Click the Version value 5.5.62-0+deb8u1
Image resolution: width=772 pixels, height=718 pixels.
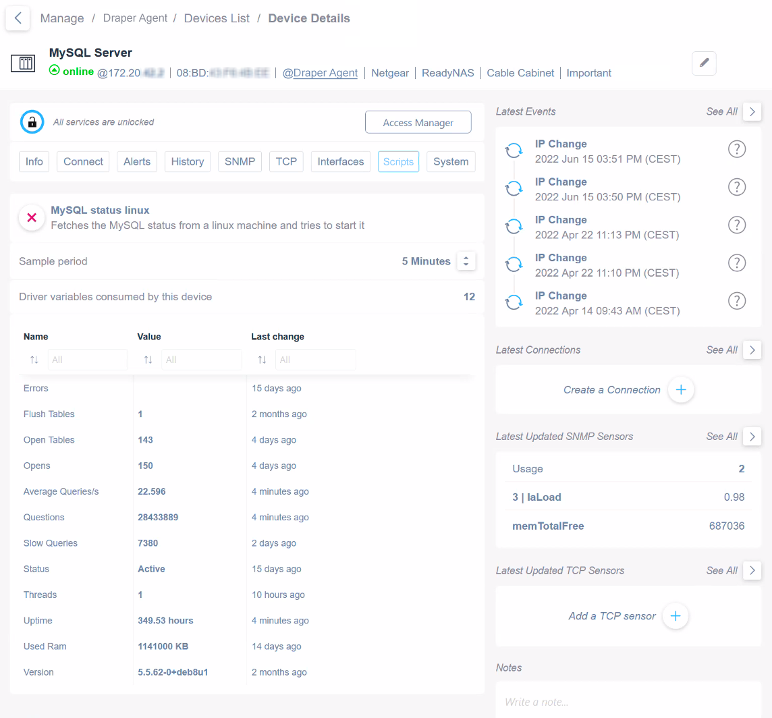click(173, 672)
